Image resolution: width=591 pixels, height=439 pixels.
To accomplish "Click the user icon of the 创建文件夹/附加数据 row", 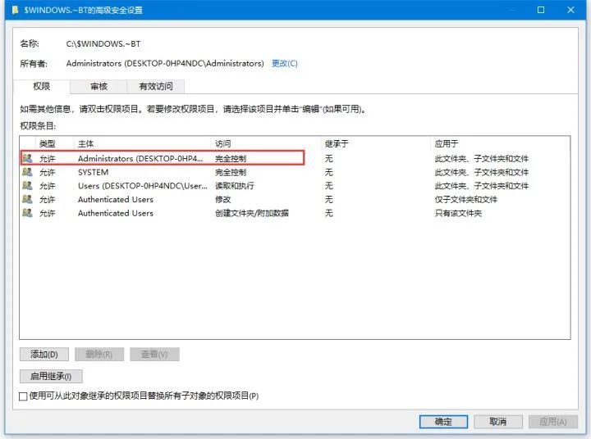I will pos(27,213).
